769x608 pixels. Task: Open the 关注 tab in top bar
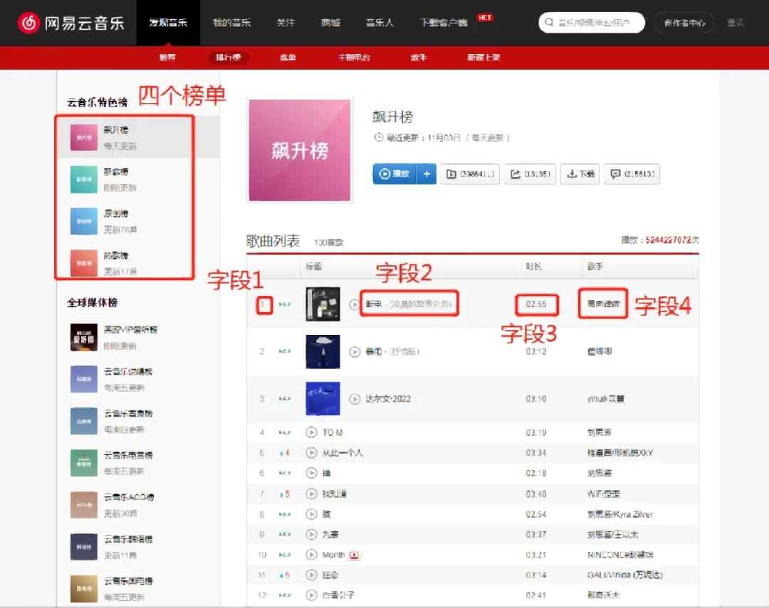(286, 23)
